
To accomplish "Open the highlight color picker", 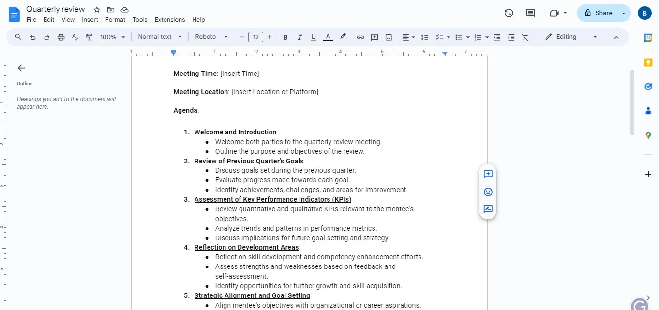I will (343, 37).
